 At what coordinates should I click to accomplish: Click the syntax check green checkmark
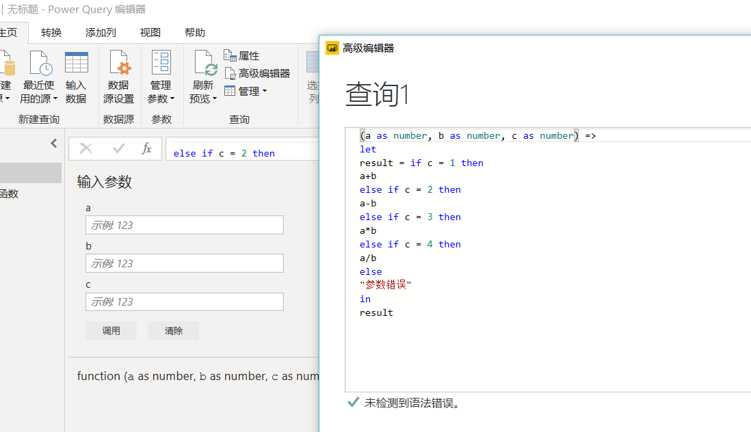click(x=353, y=403)
